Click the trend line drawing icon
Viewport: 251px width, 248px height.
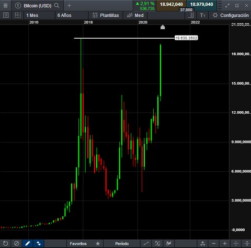pyautogui.click(x=146, y=243)
